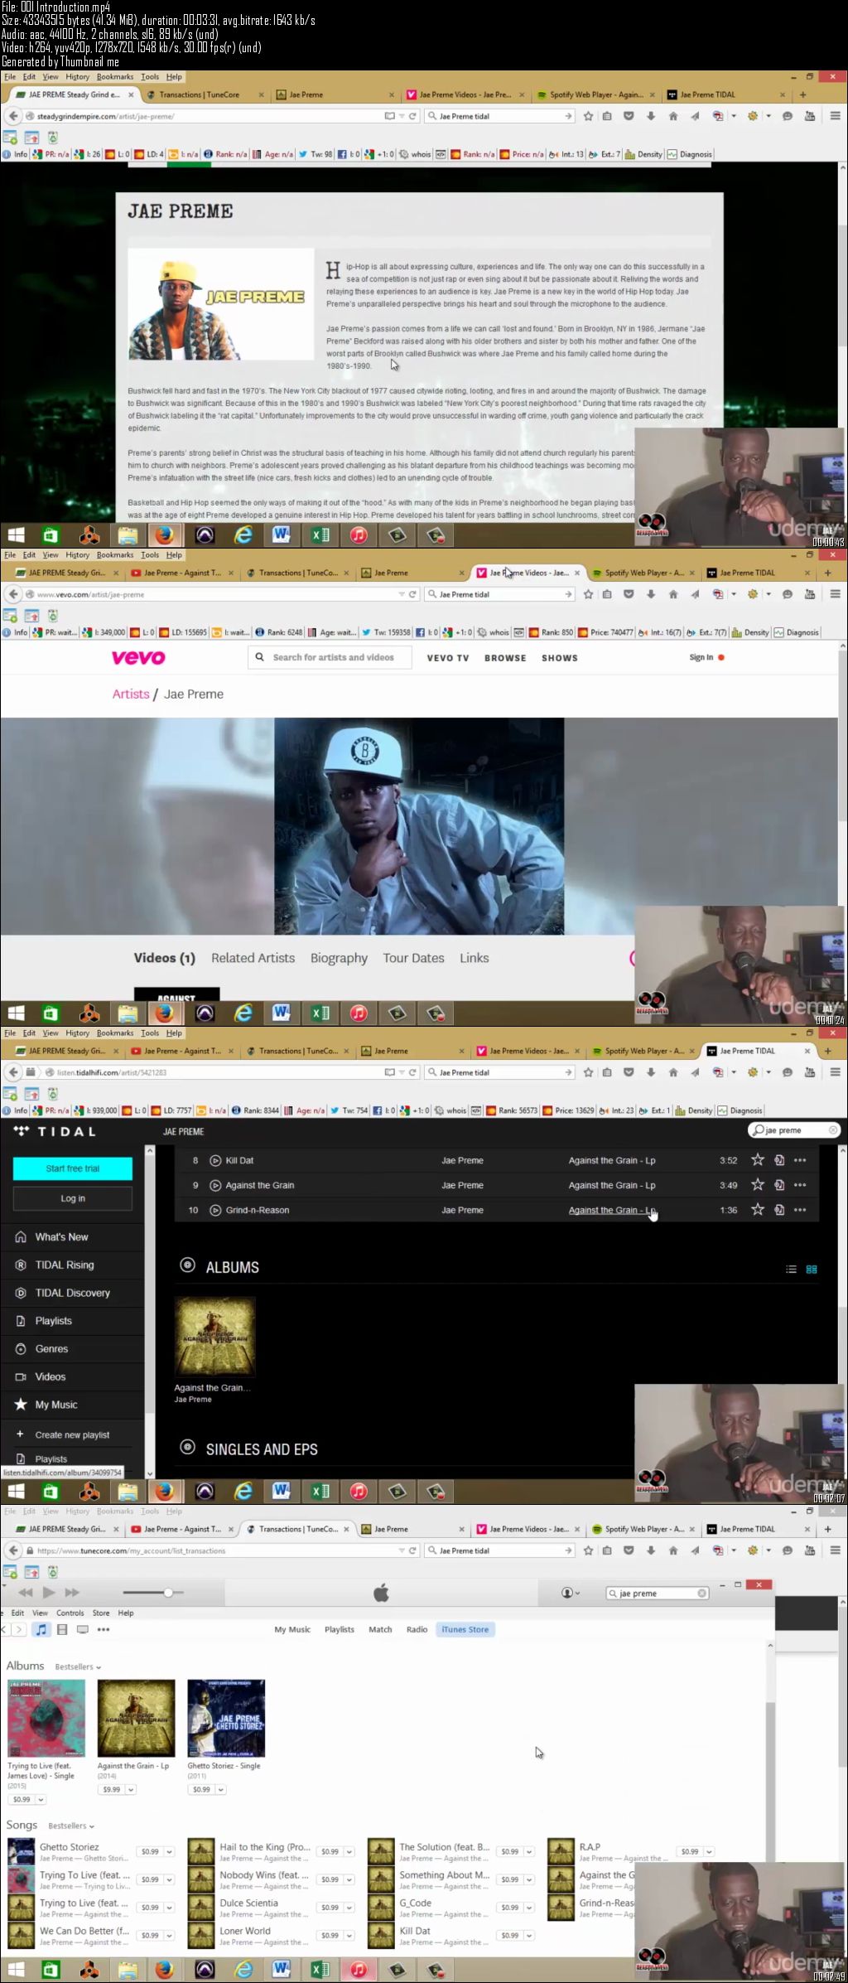Select the TV Shows icon in iTunes
The image size is (848, 1983).
[83, 1629]
